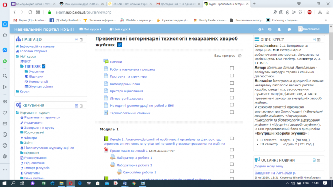The width and height of the screenshot is (333, 187).
Task: Open Code.org bookmark
Action: (x=283, y=20)
